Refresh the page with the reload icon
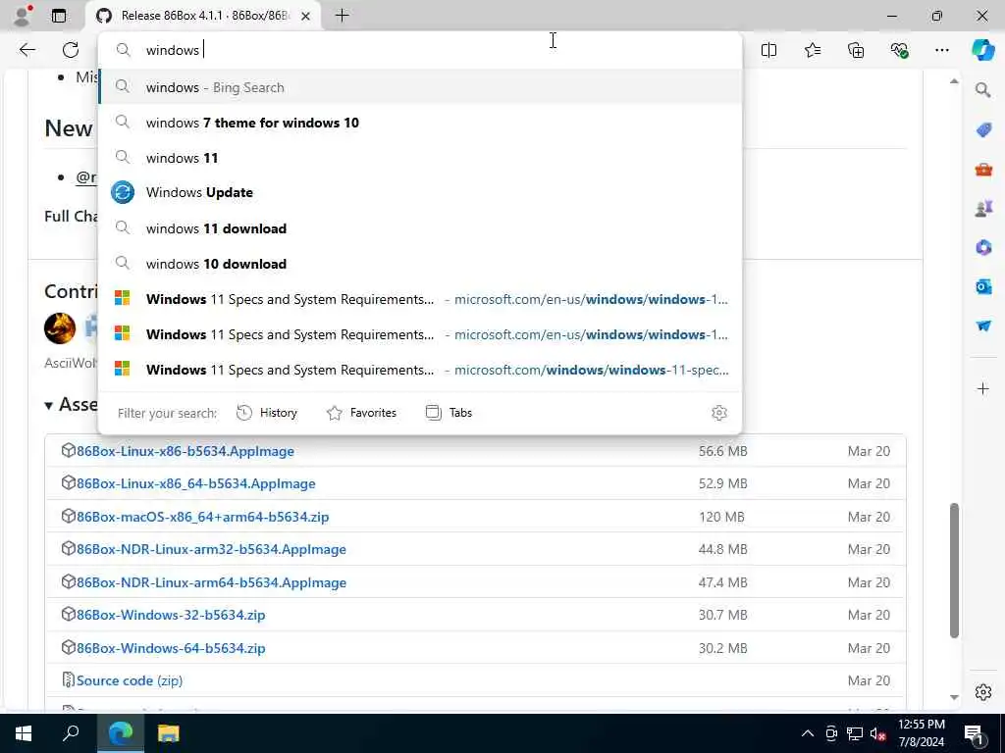This screenshot has width=1005, height=753. [71, 50]
